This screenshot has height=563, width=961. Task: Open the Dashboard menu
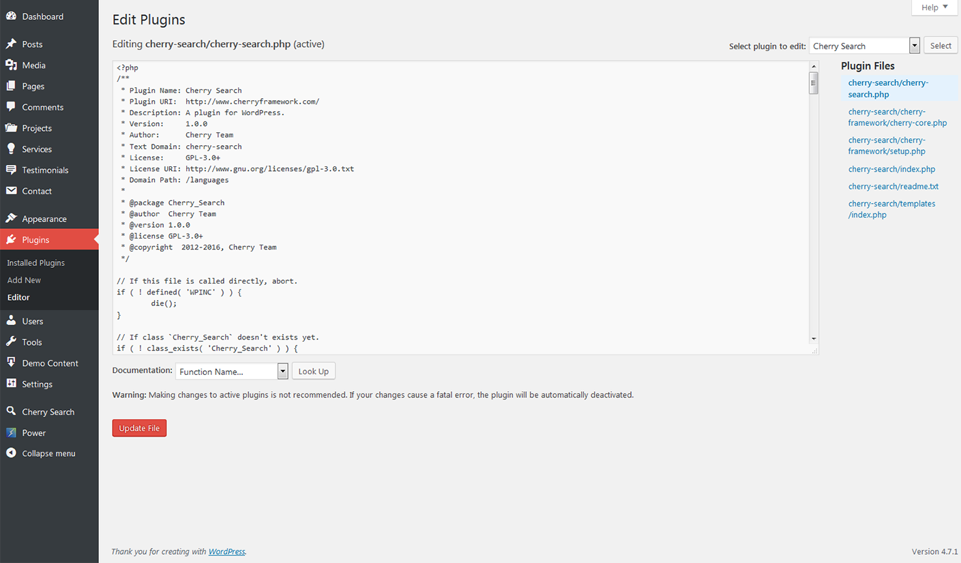coord(49,16)
